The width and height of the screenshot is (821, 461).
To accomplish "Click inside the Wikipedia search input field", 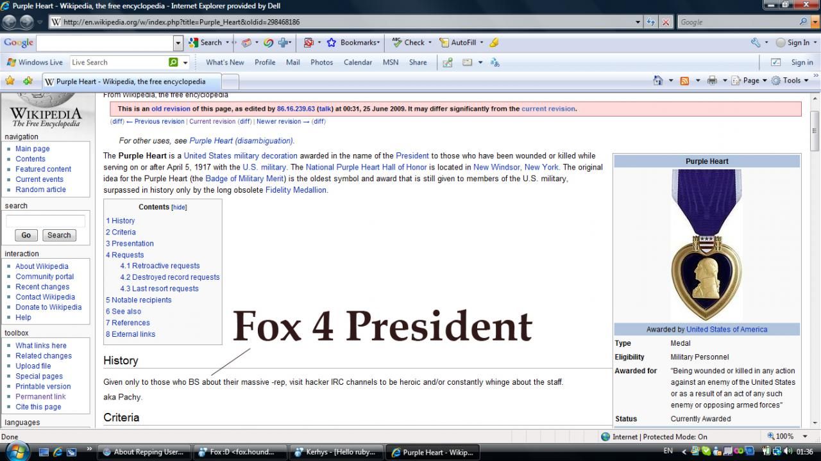I will coord(46,221).
